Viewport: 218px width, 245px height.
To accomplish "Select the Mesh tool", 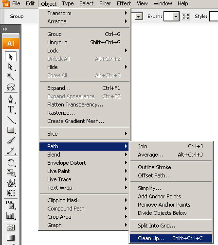I will 11,227.
